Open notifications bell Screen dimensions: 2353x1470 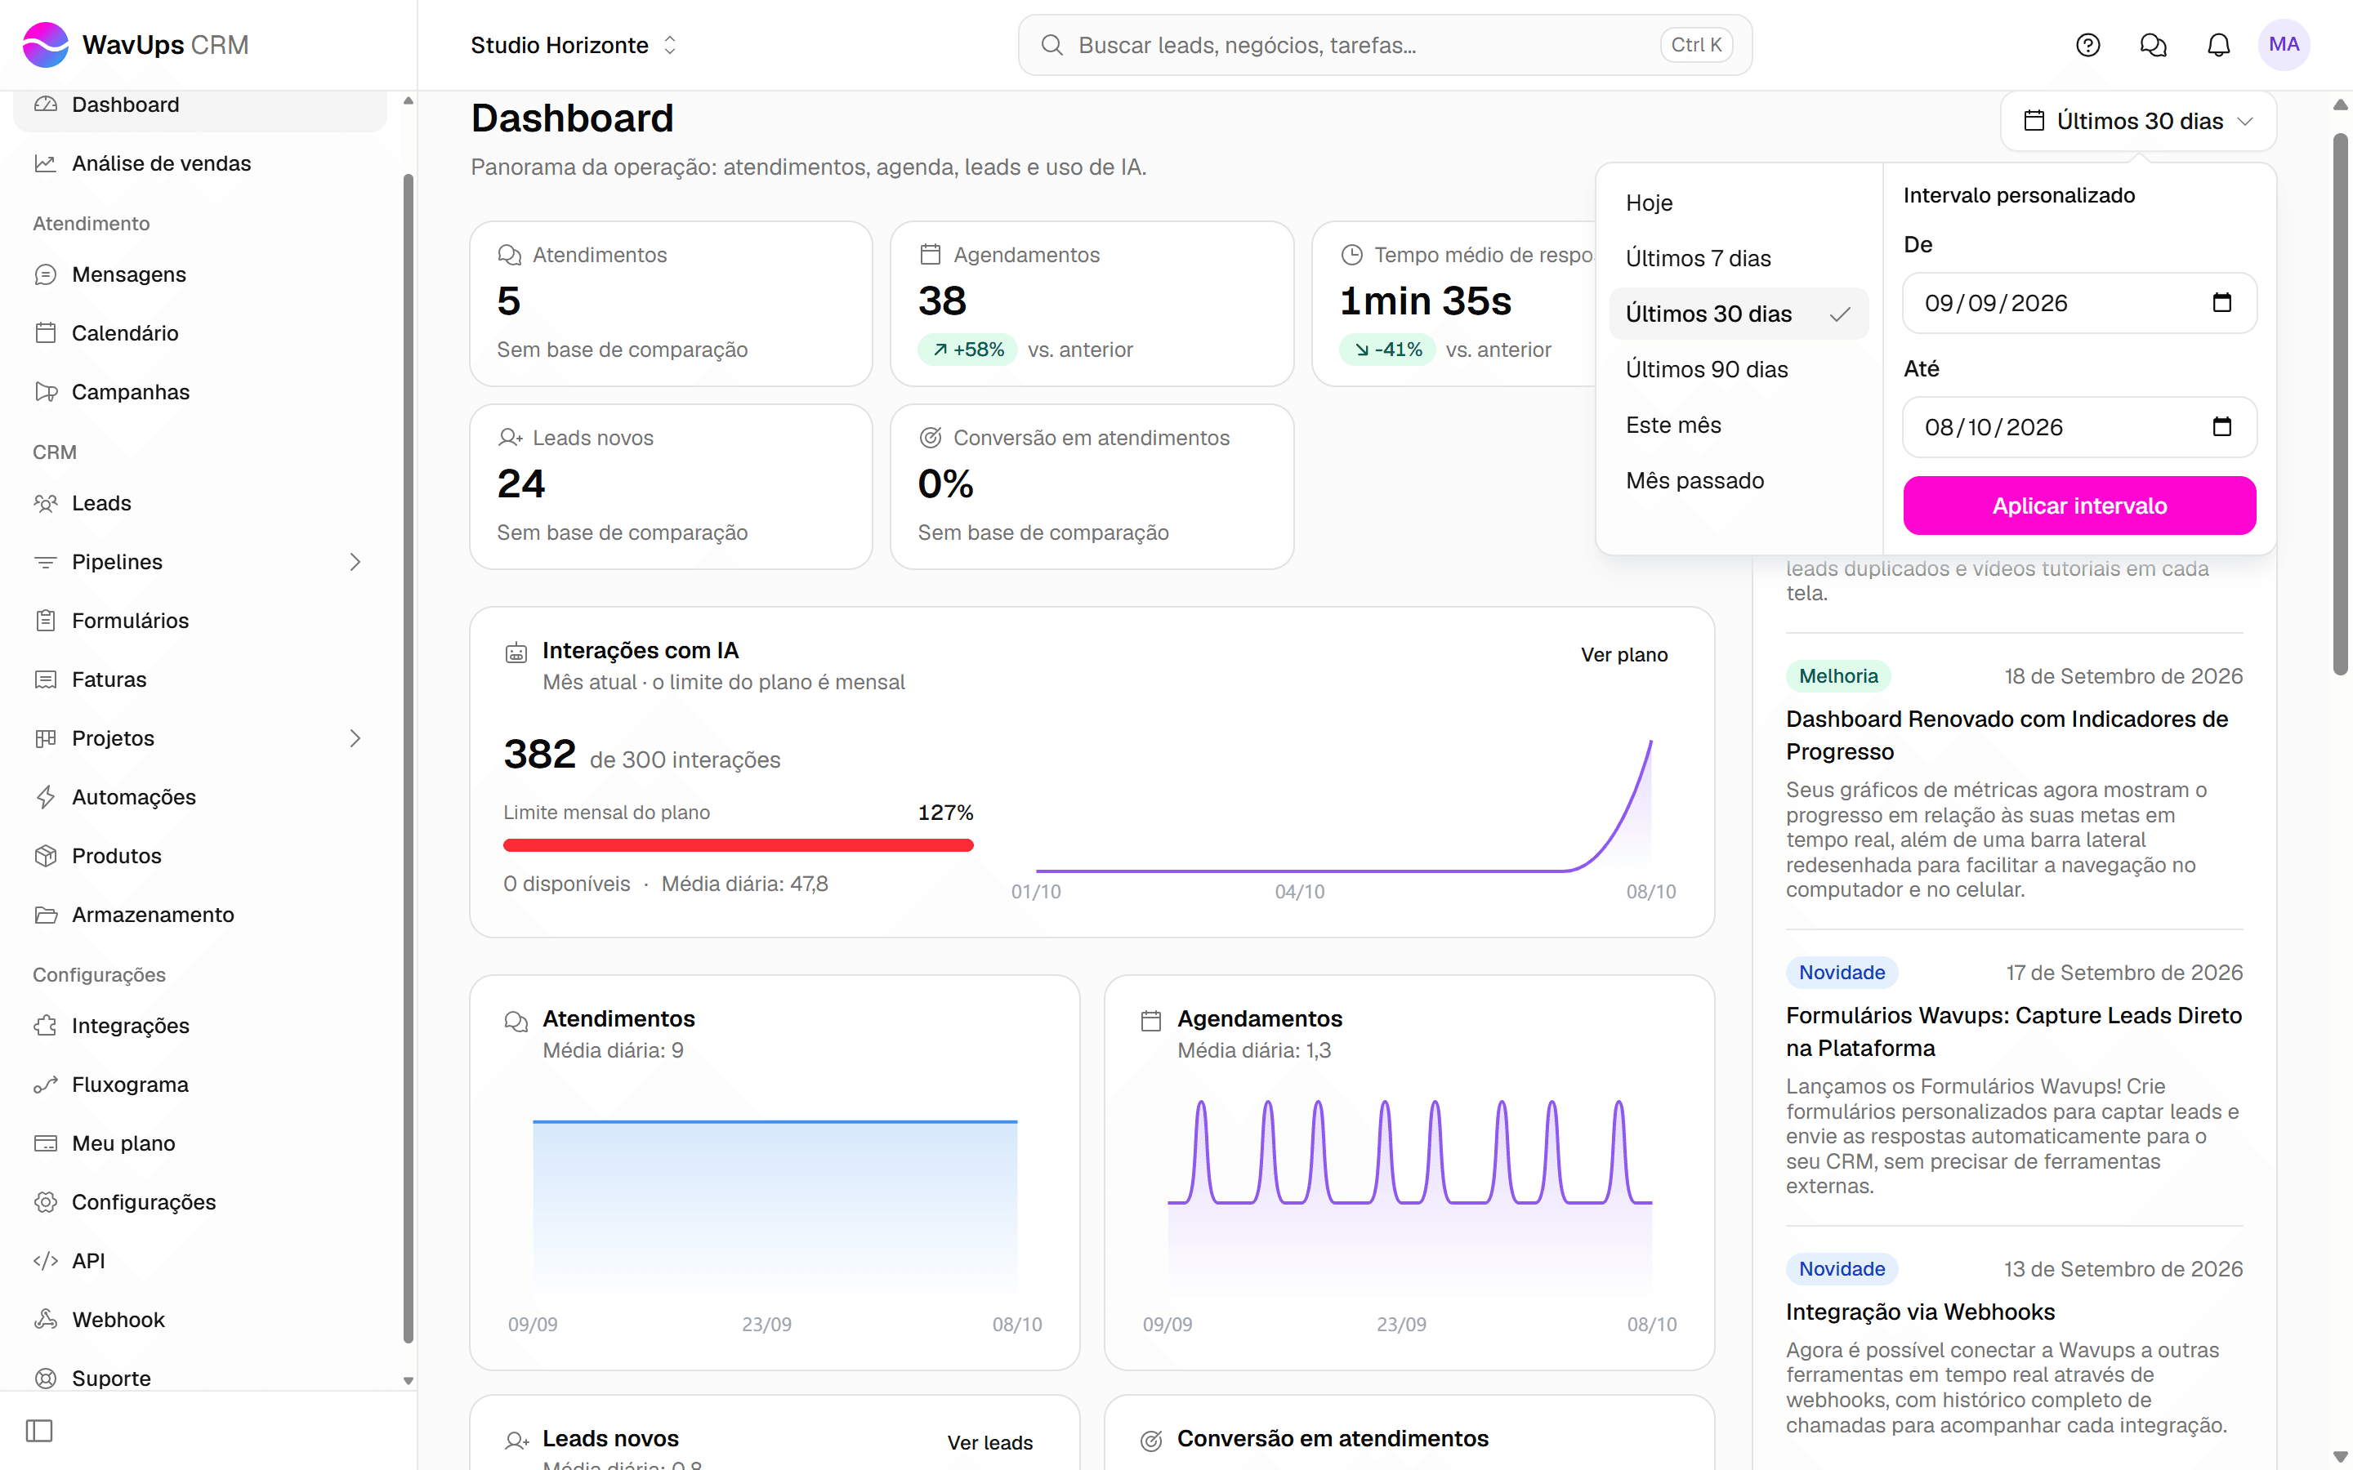(x=2218, y=45)
